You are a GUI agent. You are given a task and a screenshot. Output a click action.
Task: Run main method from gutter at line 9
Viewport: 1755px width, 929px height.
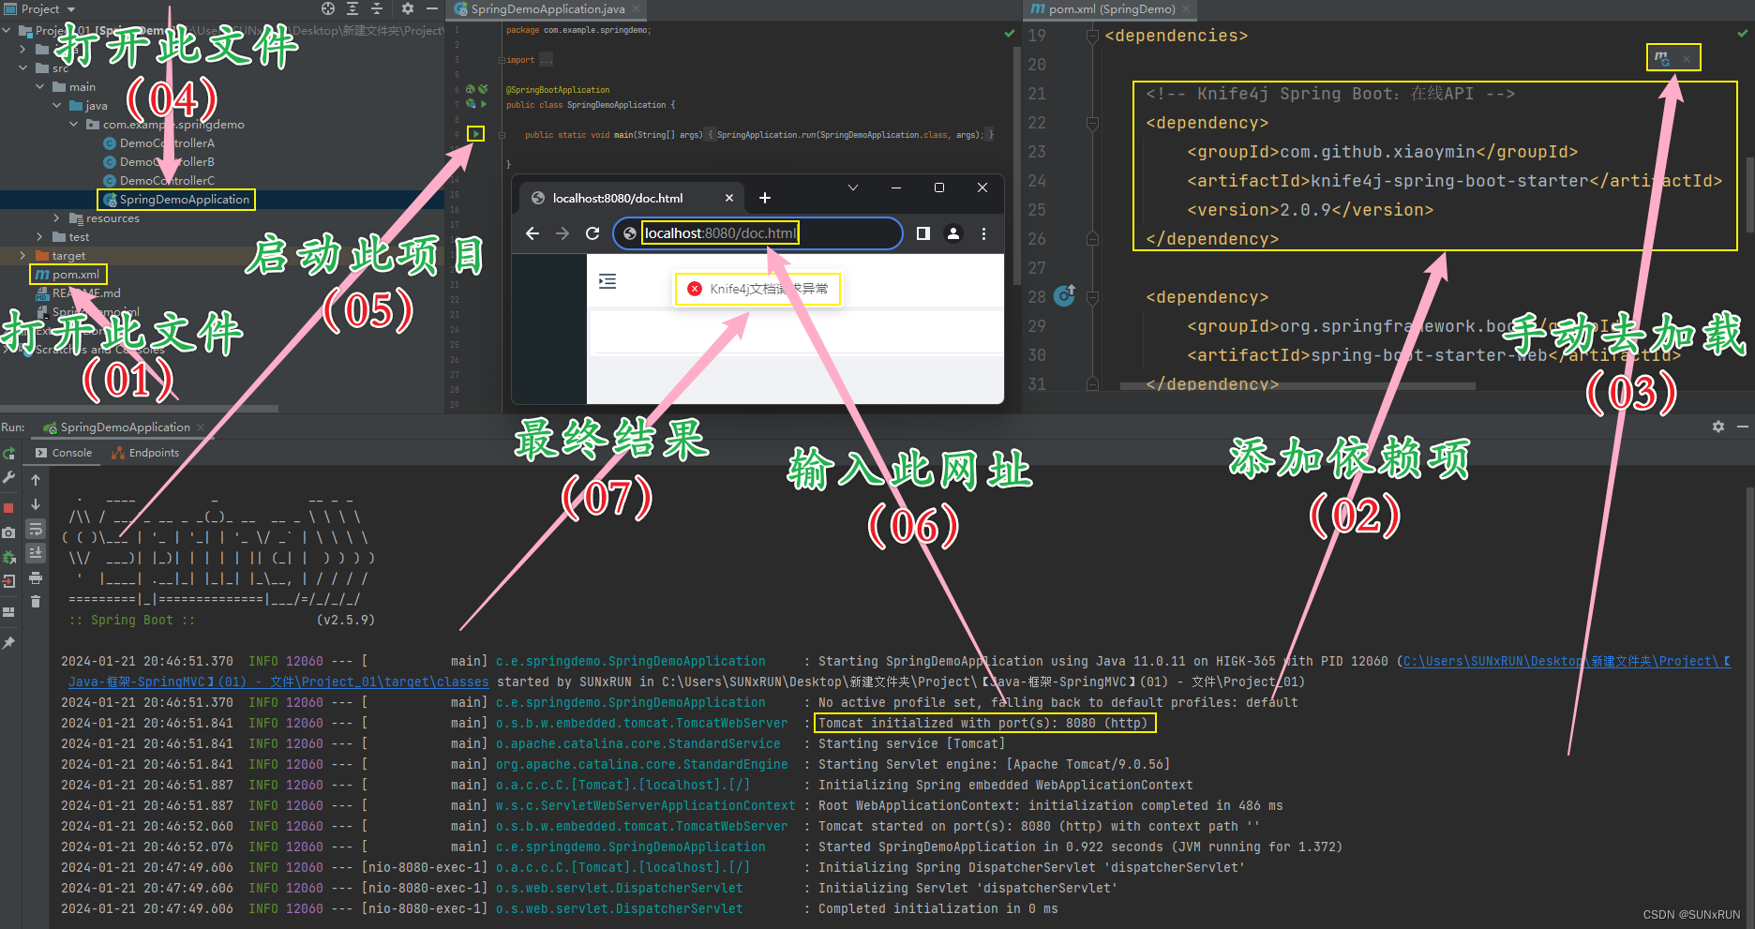click(x=476, y=134)
